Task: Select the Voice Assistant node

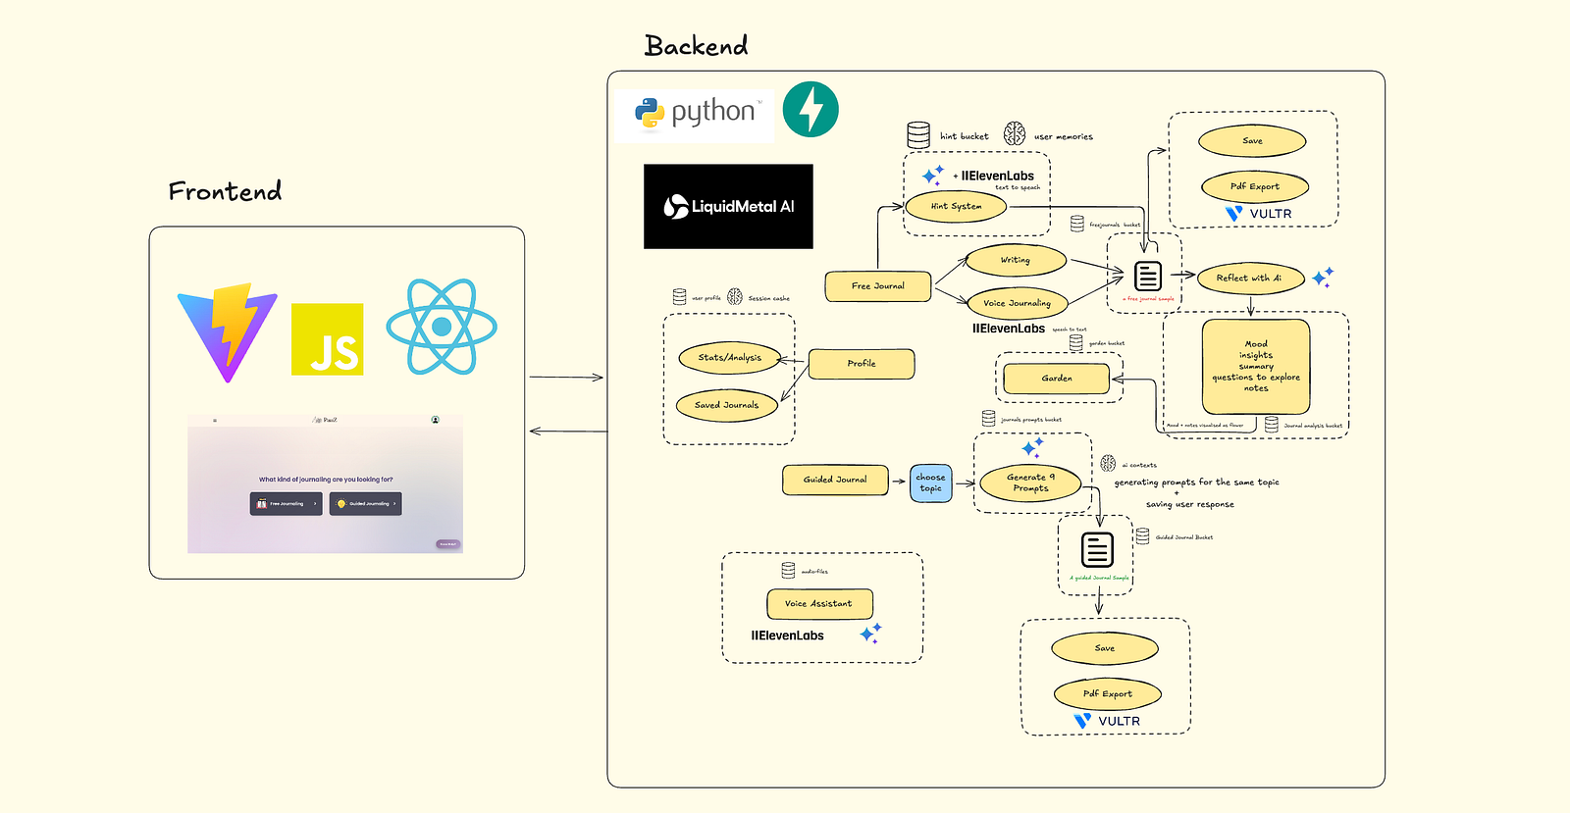Action: point(819,603)
